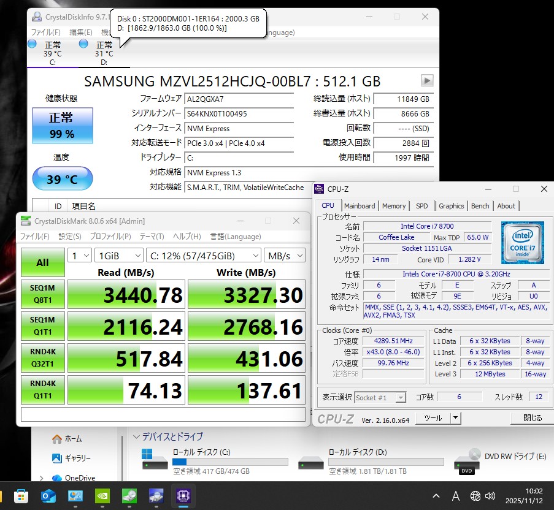Expand the OneDrive tree item

pos(41,478)
